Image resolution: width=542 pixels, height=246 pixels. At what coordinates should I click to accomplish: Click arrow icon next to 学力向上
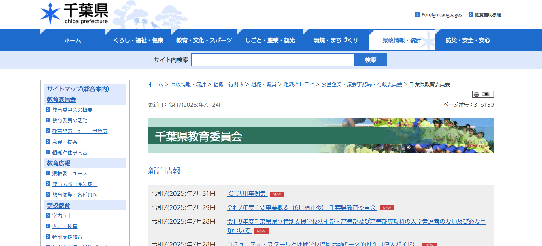pos(48,215)
